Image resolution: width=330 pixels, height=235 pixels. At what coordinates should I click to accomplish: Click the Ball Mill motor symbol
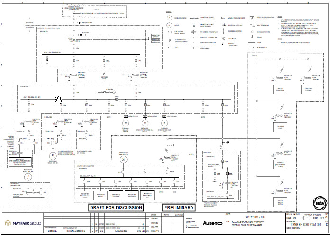tap(126, 122)
